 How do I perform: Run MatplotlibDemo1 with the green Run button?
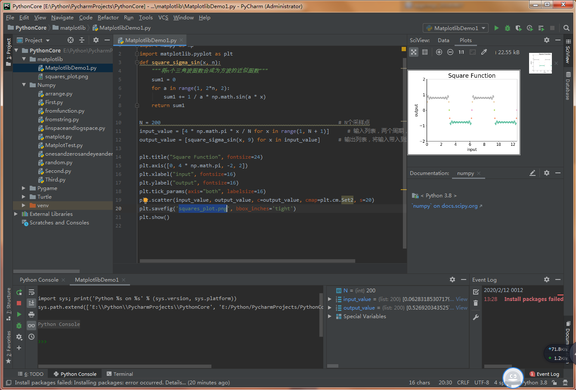click(x=496, y=28)
